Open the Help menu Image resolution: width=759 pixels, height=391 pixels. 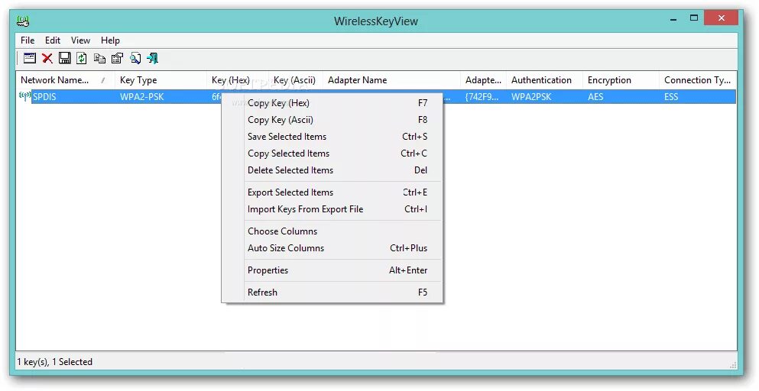tap(110, 40)
